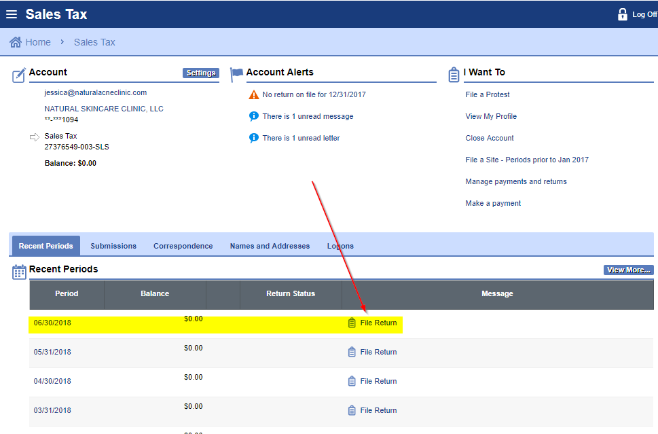Click clipboard icon in 04/30/2018 row
Viewport: 658px width, 434px height.
(352, 381)
